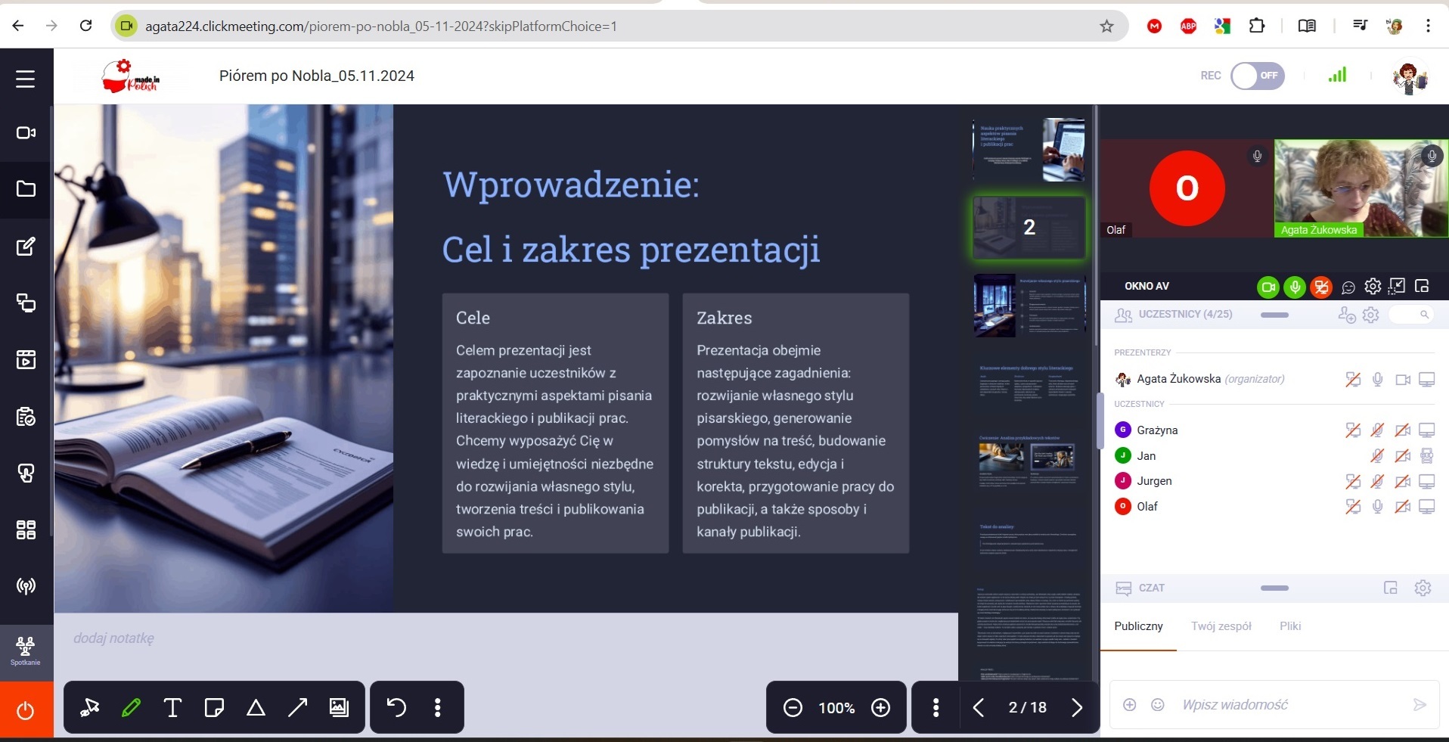Click the 100% zoom level value
This screenshot has height=742, width=1449.
point(836,708)
